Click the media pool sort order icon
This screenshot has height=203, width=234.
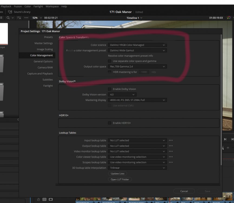pyautogui.click(x=19, y=18)
